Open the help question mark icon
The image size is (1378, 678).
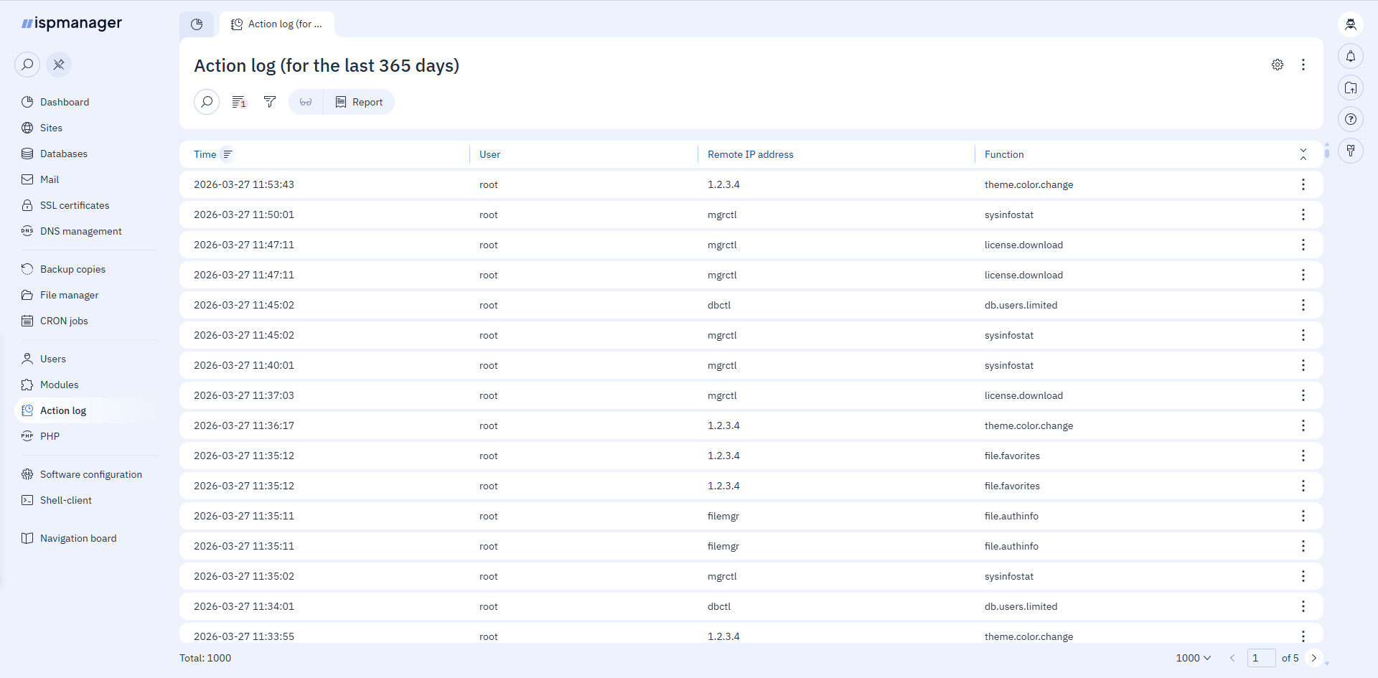(1351, 119)
